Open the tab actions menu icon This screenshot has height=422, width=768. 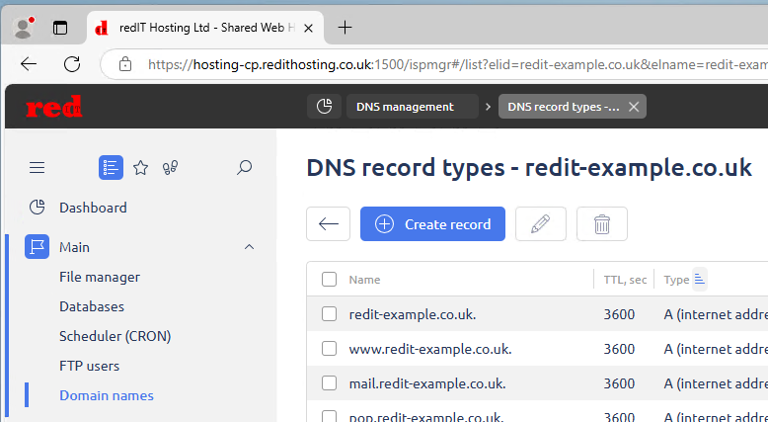[60, 28]
